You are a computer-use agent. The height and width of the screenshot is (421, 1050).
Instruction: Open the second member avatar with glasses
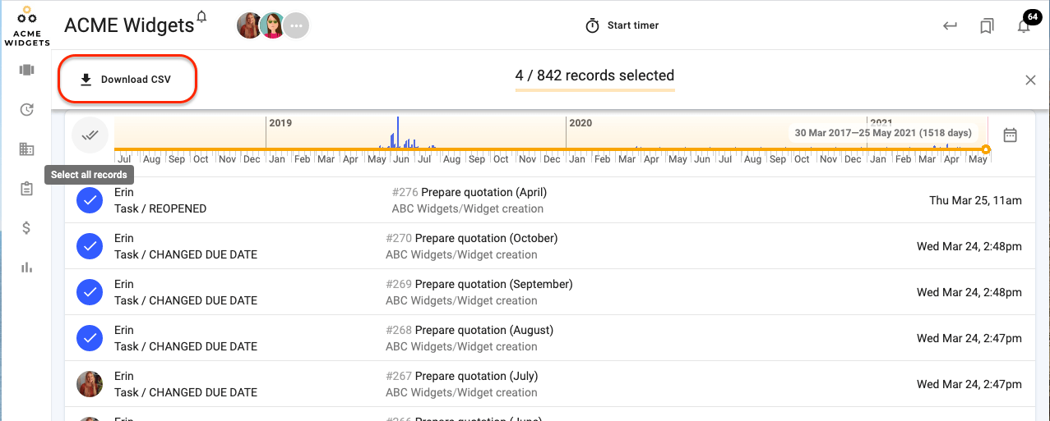pos(272,25)
